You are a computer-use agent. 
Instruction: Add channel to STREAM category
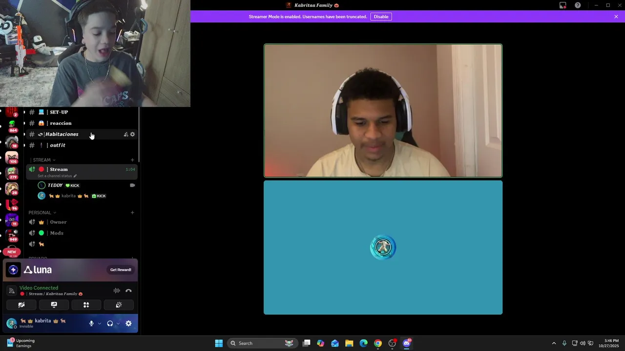pyautogui.click(x=132, y=160)
